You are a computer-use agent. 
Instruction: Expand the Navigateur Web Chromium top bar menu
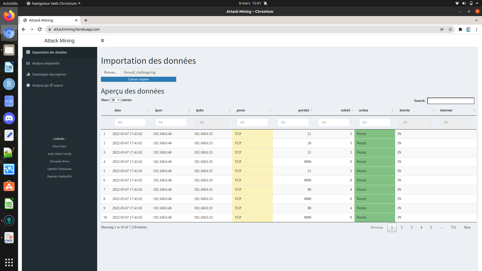tap(53, 3)
